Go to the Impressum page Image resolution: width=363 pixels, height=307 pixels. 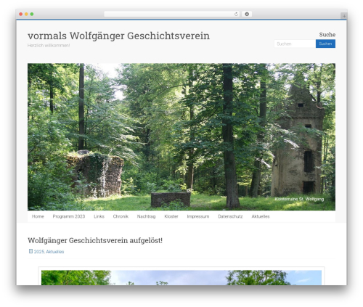click(x=198, y=216)
